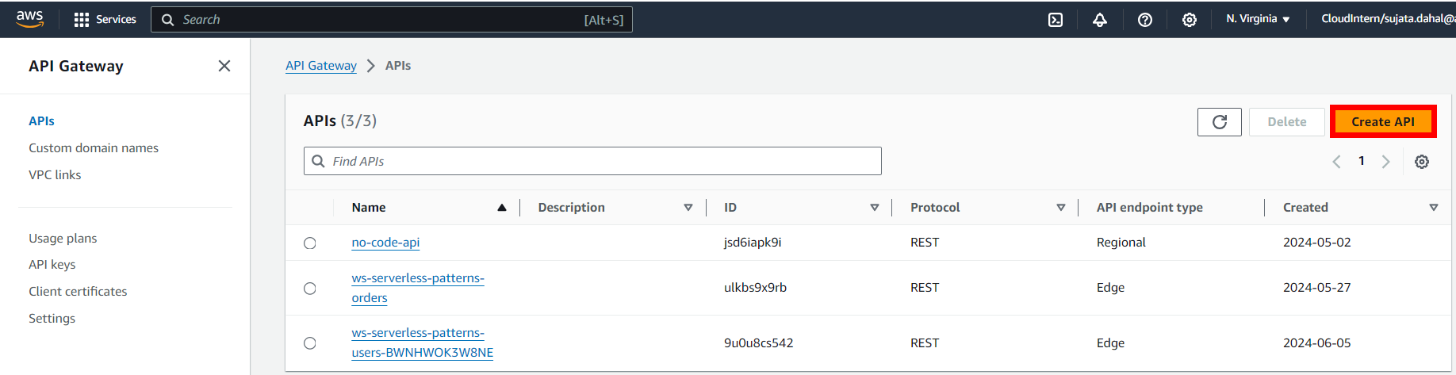Open the Services grid menu

pyautogui.click(x=105, y=20)
